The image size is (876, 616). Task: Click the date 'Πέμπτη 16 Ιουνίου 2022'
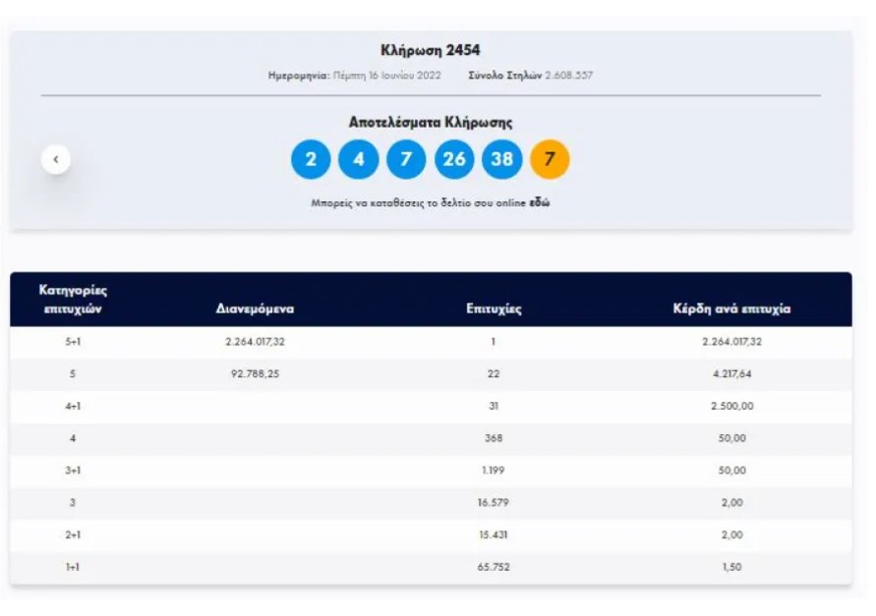(x=387, y=76)
